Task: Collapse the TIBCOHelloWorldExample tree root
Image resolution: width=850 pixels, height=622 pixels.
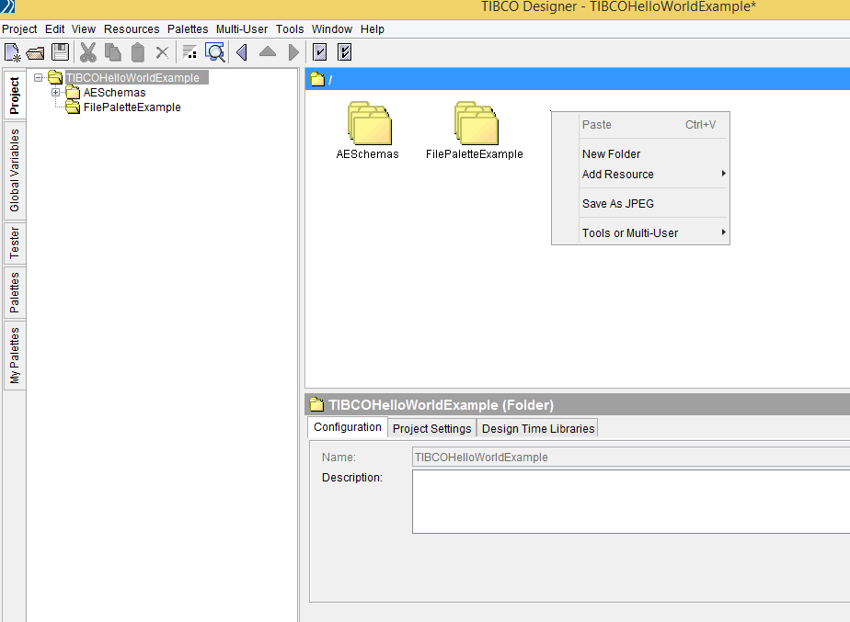Action: (x=38, y=77)
